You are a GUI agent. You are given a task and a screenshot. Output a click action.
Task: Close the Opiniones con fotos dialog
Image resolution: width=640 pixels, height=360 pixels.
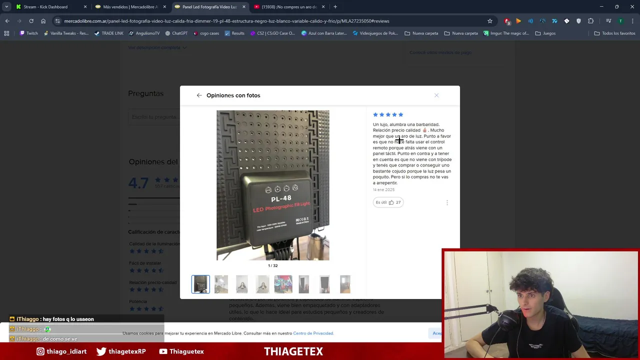pyautogui.click(x=436, y=95)
